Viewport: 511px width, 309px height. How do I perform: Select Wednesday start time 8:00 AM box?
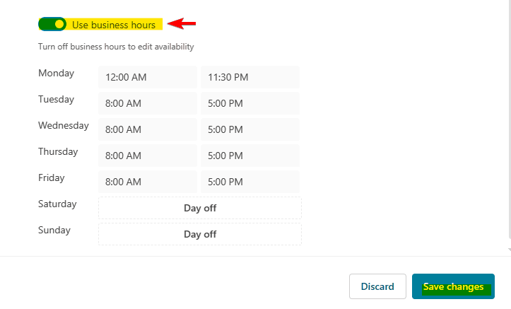(148, 129)
